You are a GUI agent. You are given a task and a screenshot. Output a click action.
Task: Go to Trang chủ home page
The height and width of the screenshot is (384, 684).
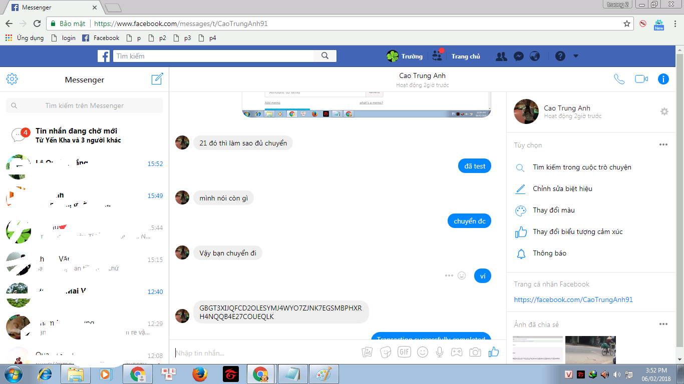point(466,56)
